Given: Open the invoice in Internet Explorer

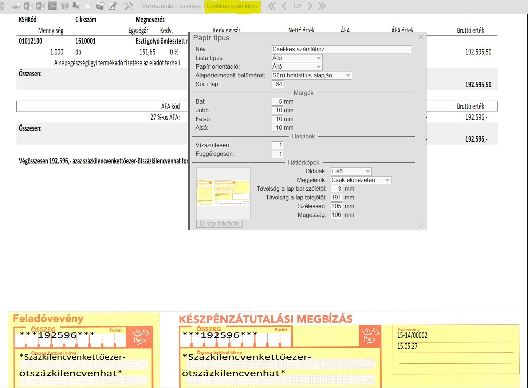Looking at the screenshot, I should pyautogui.click(x=64, y=6).
